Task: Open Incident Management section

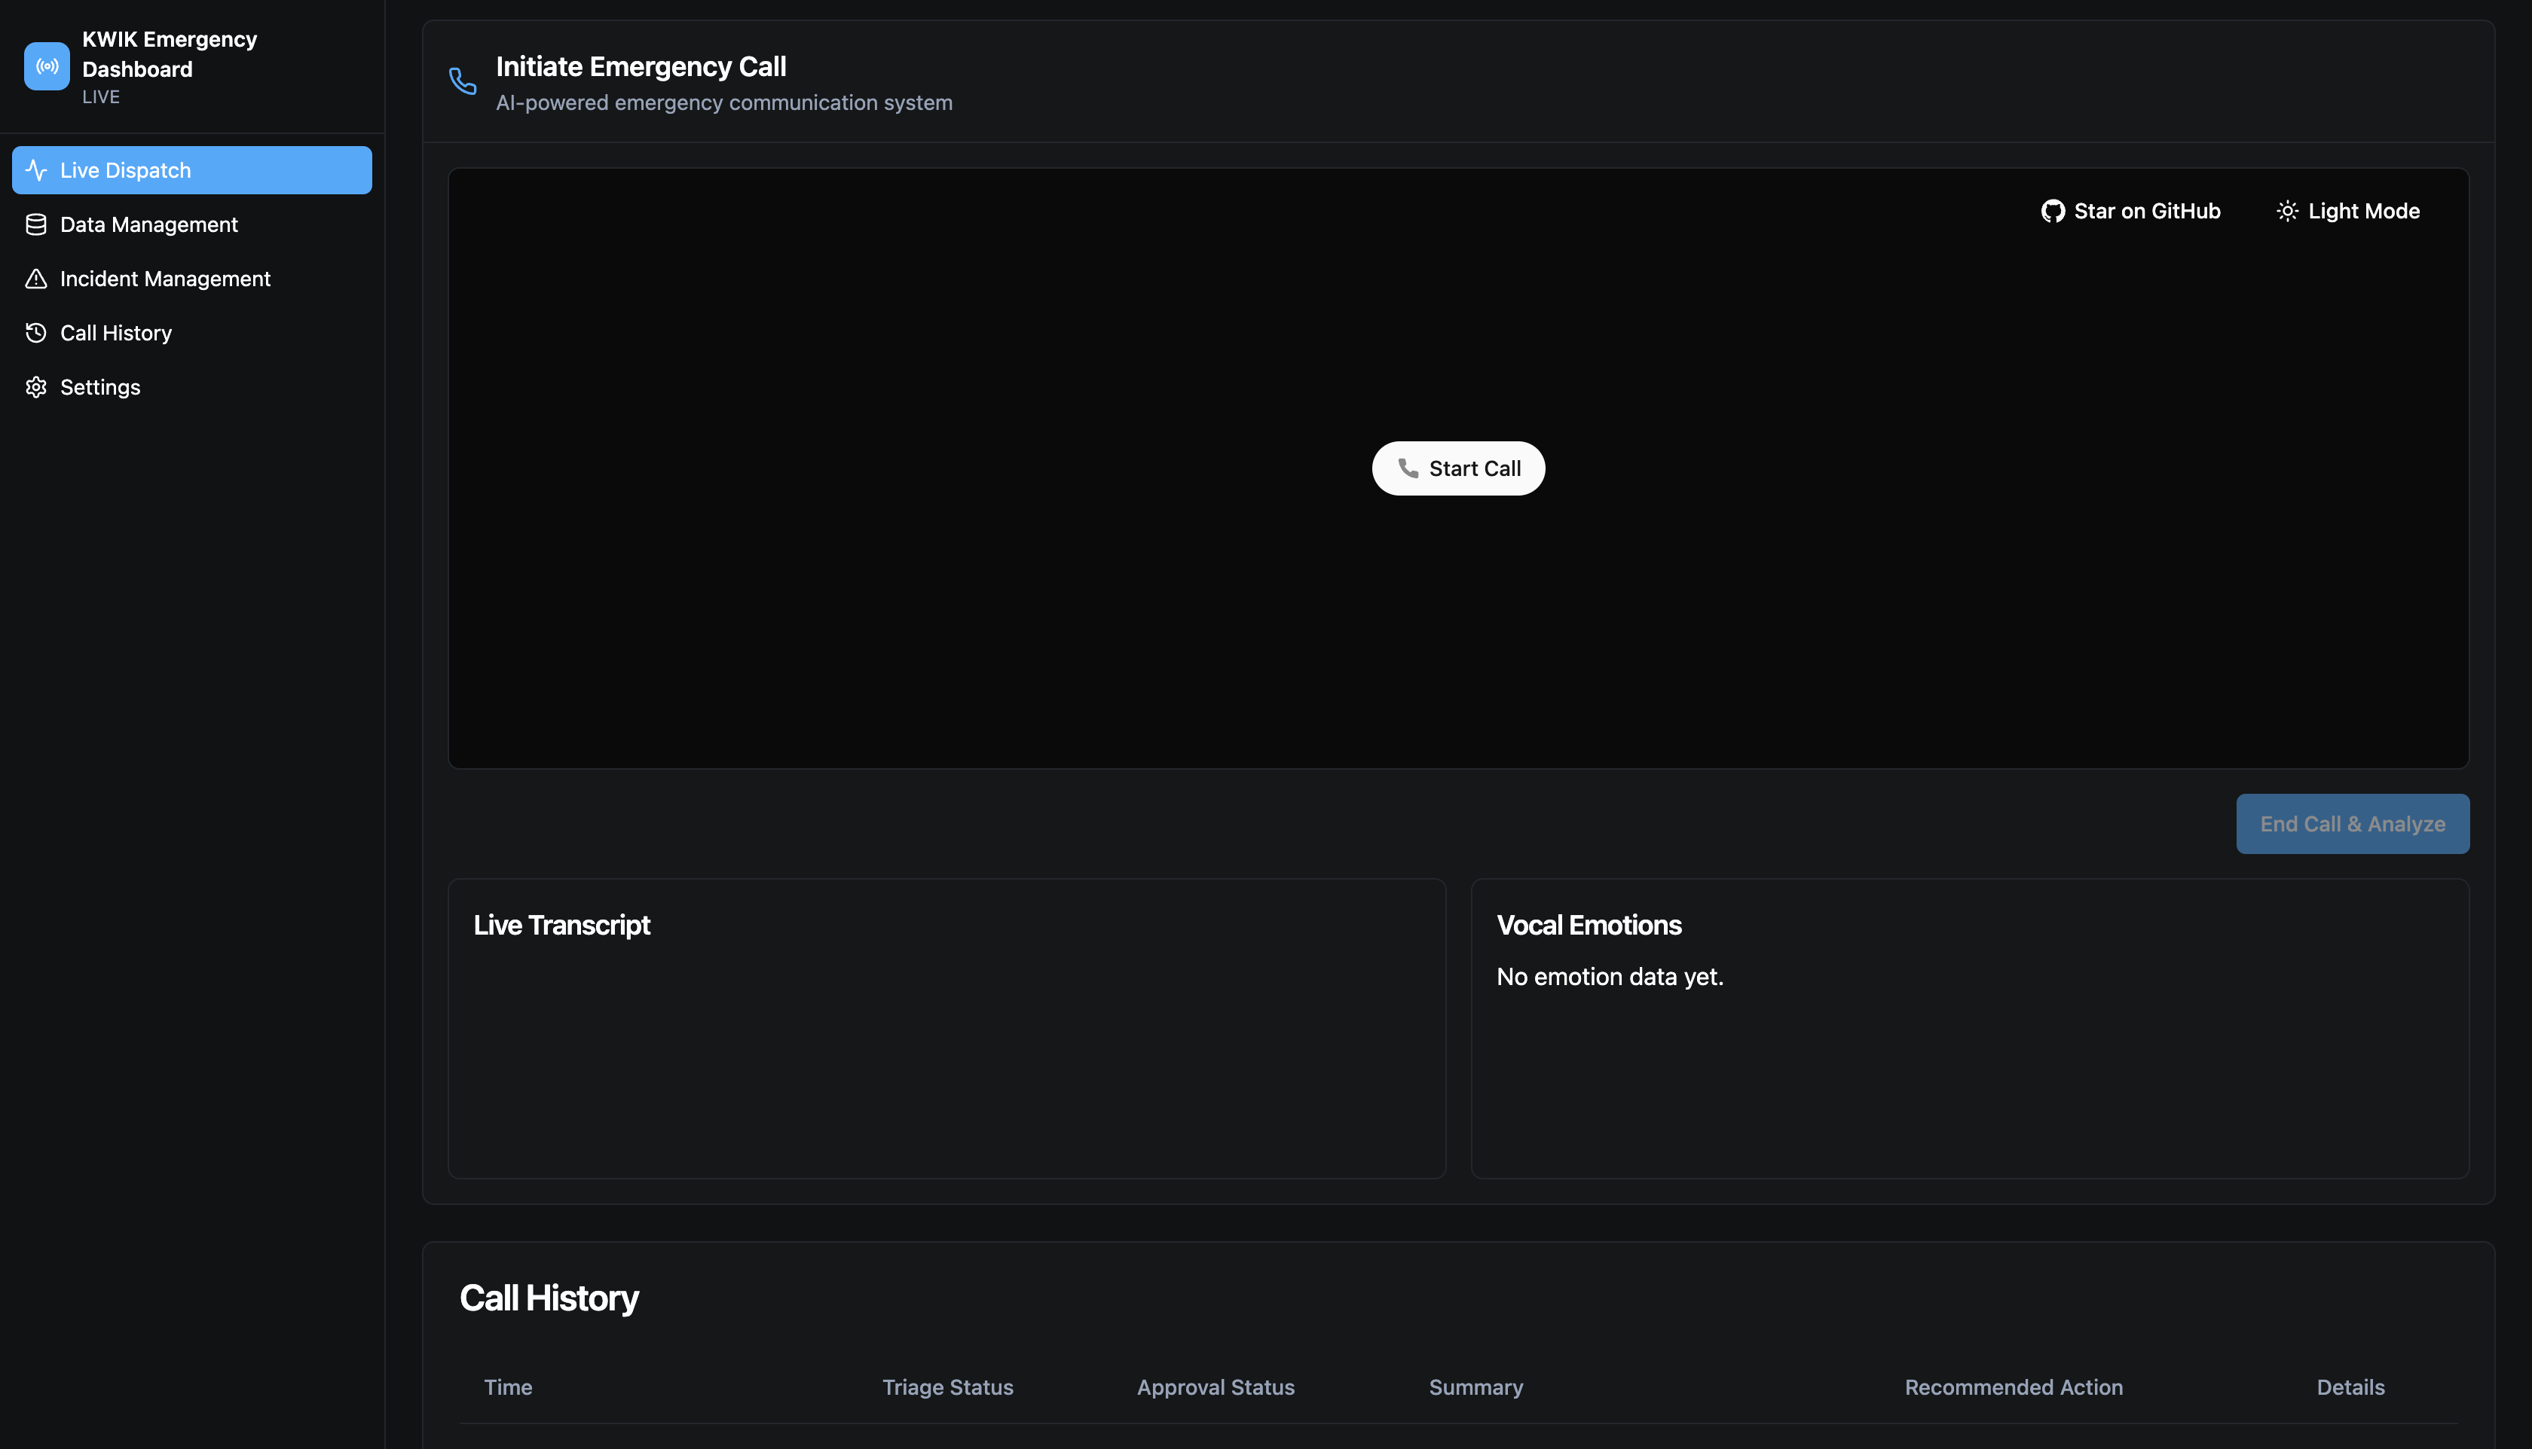Action: point(165,279)
